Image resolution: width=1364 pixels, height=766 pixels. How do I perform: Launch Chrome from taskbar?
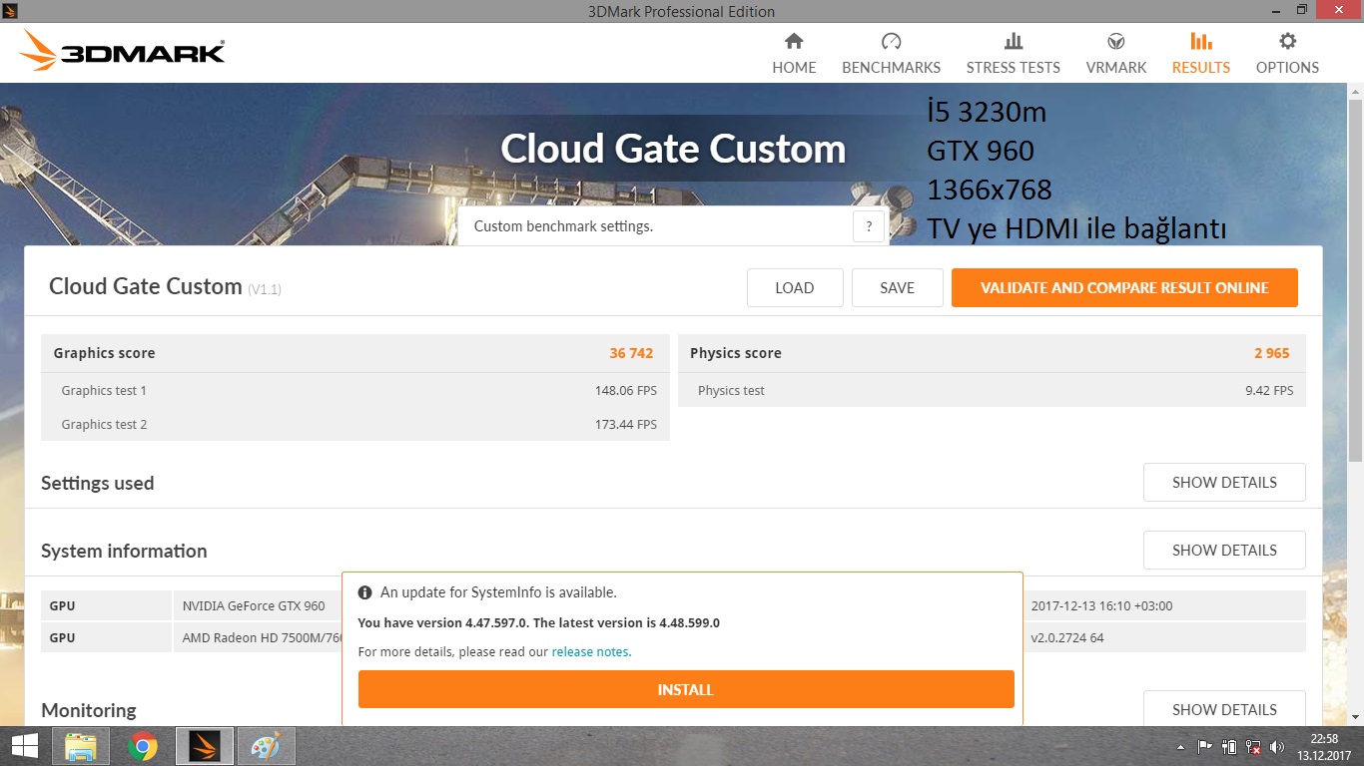[x=143, y=746]
